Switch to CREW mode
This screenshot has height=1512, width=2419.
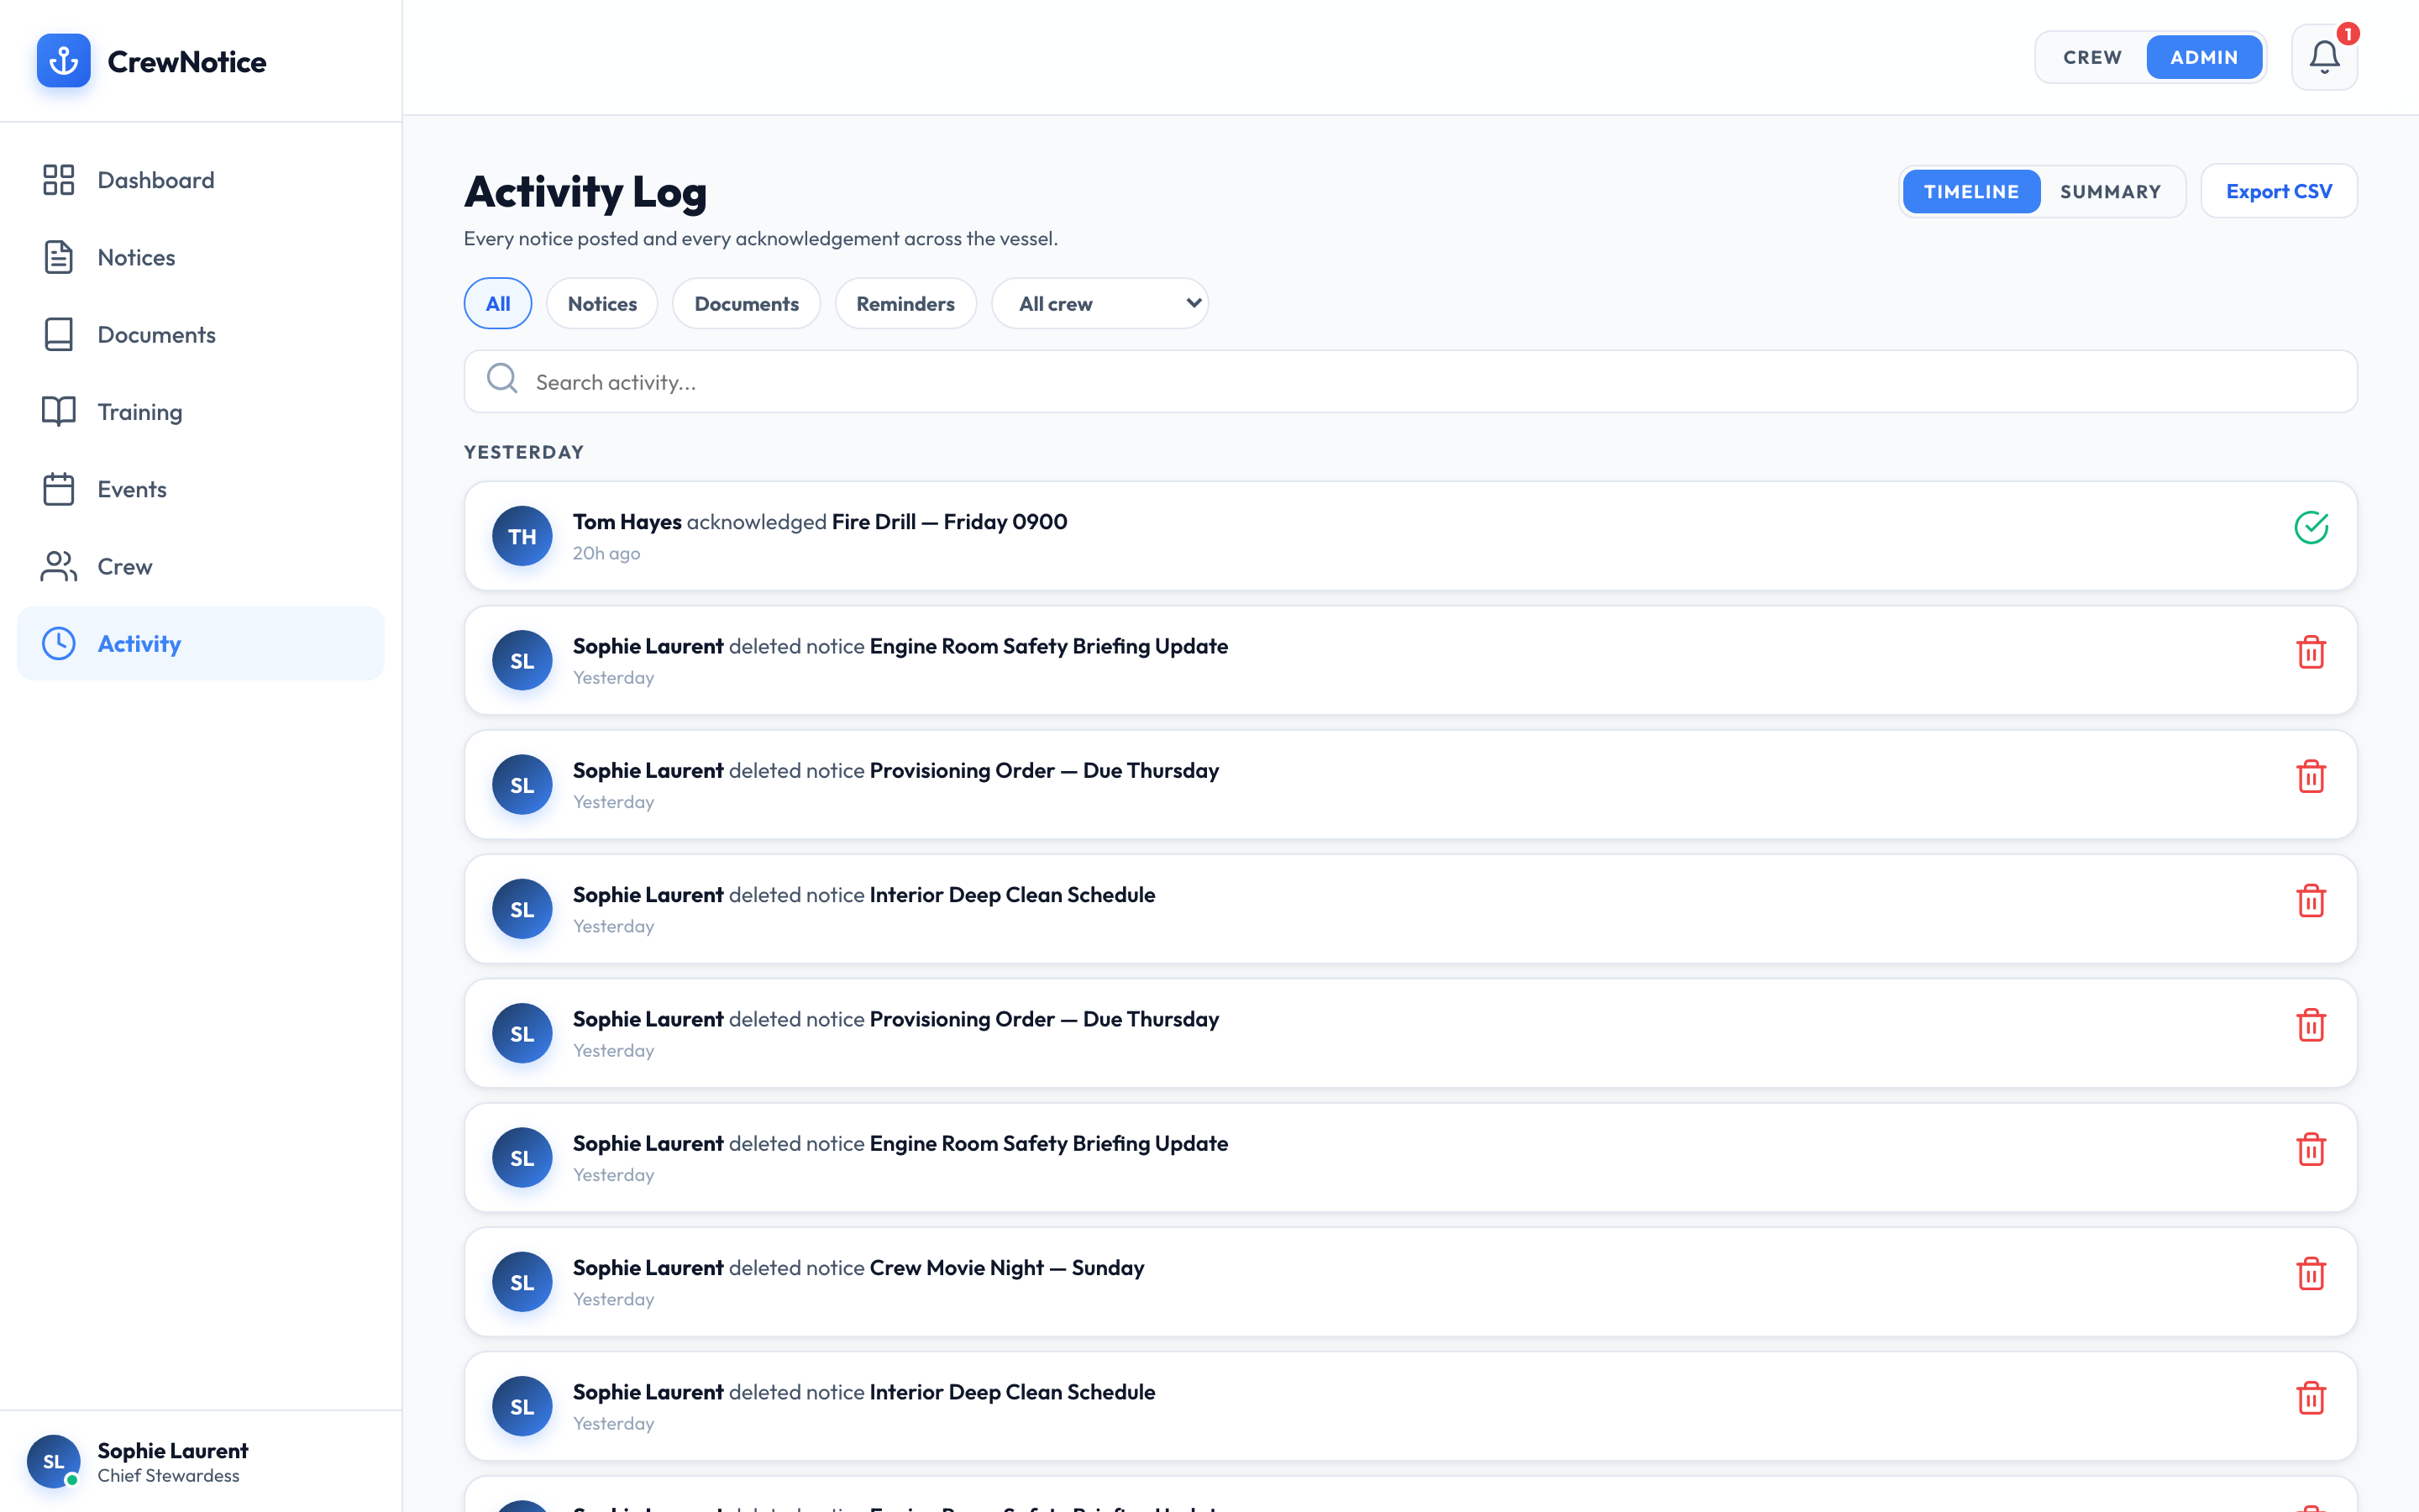pyautogui.click(x=2092, y=57)
